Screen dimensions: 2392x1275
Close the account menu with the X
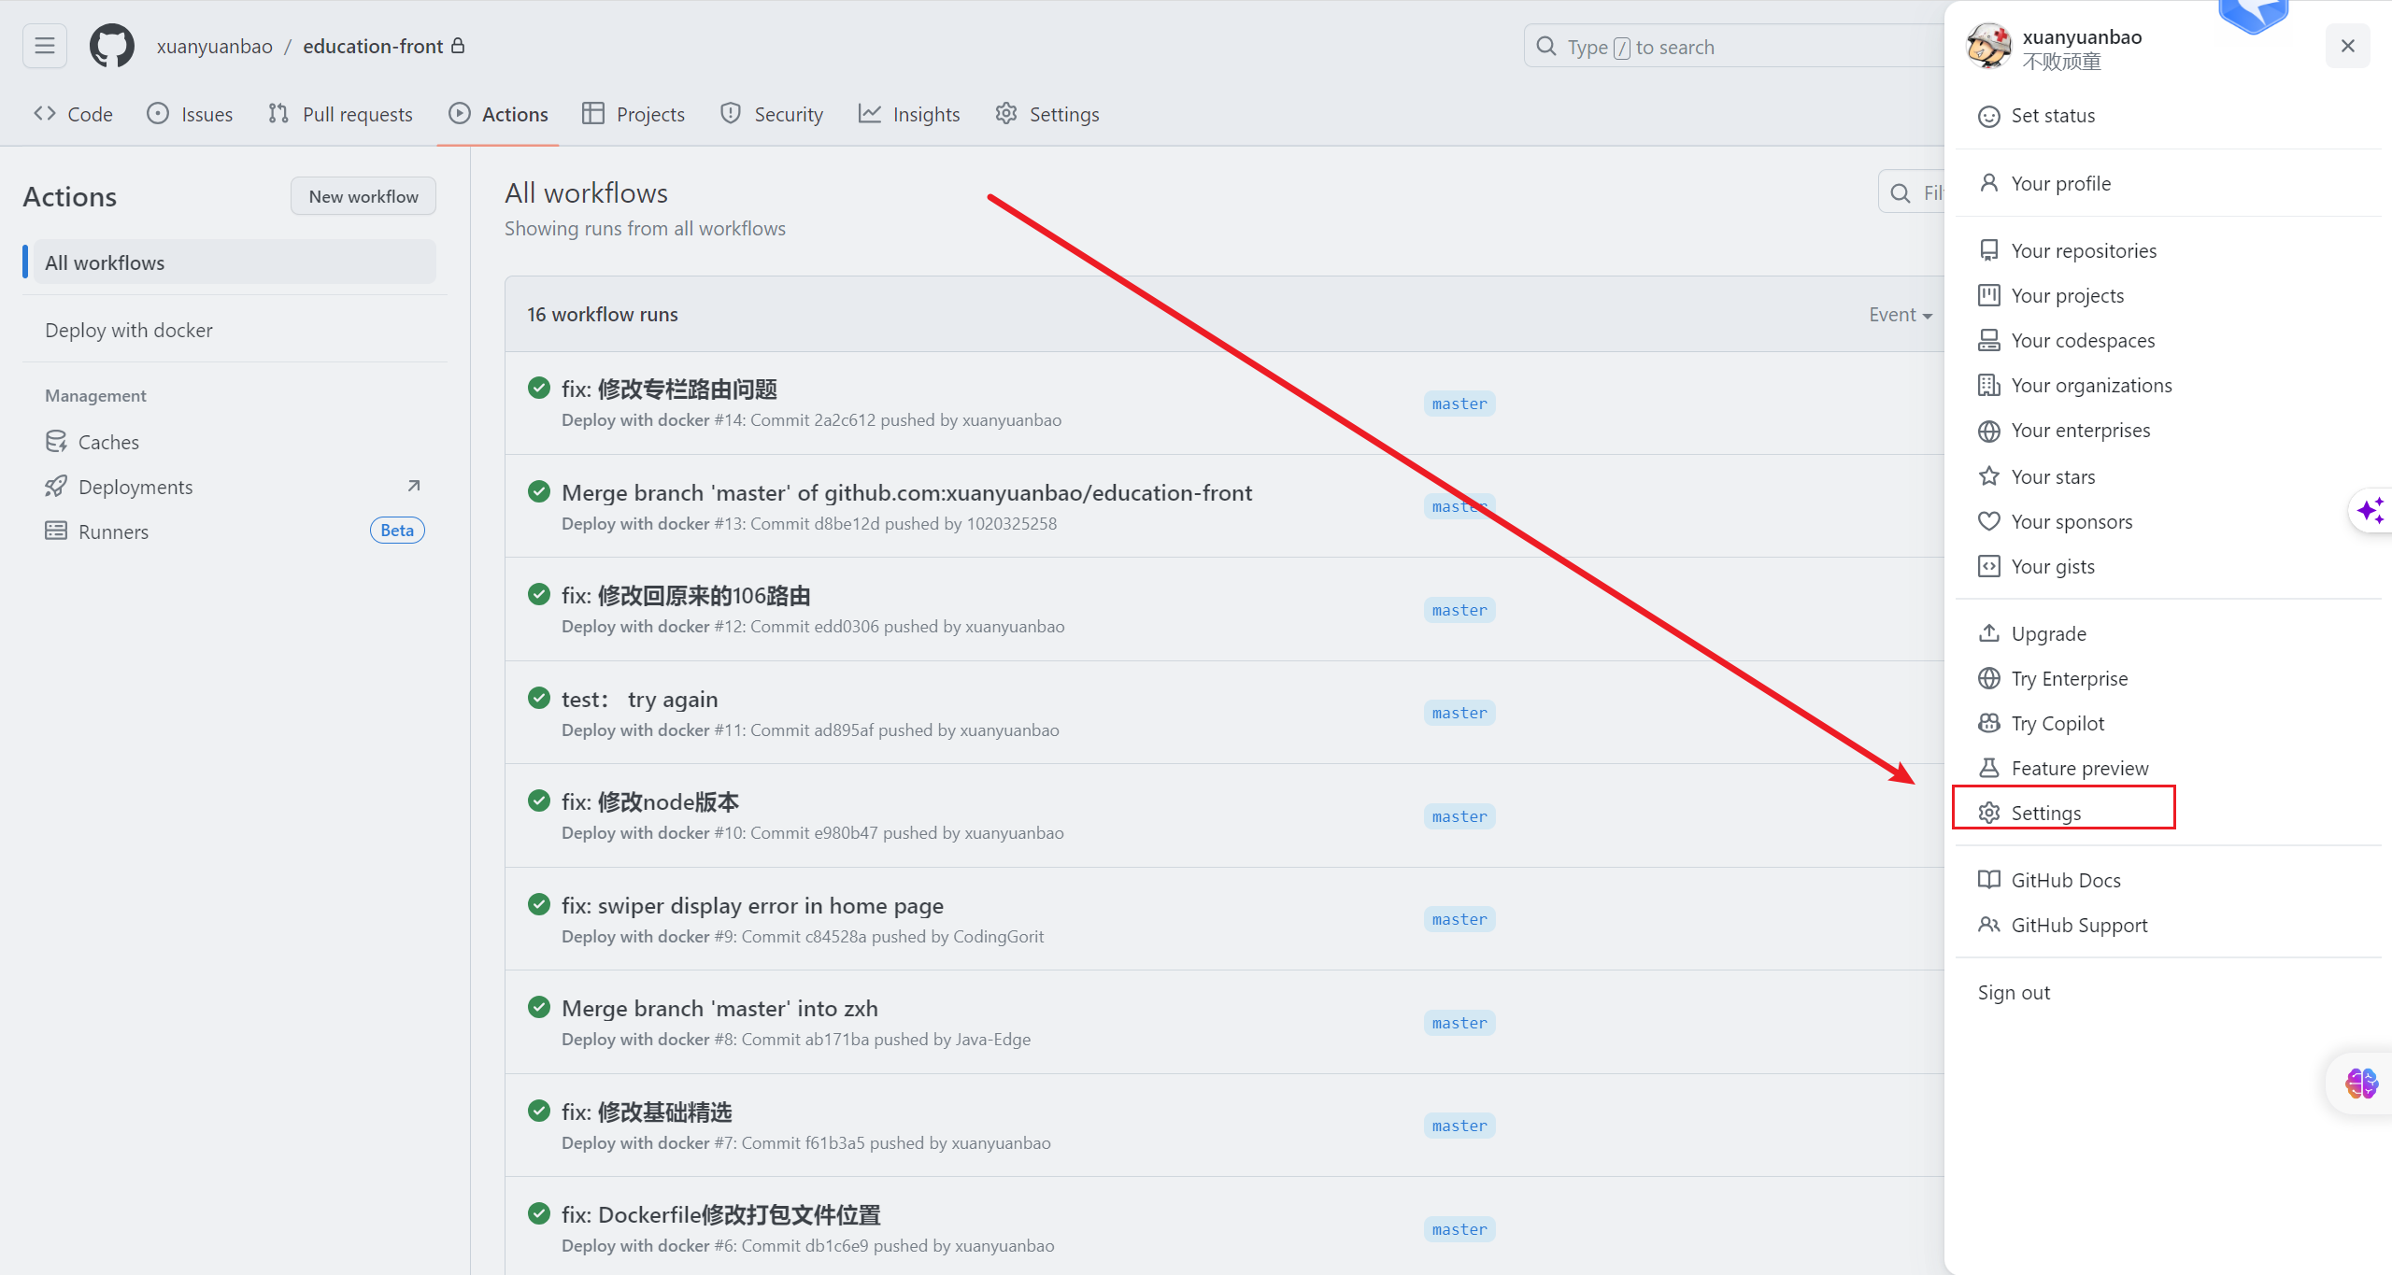(x=2348, y=45)
